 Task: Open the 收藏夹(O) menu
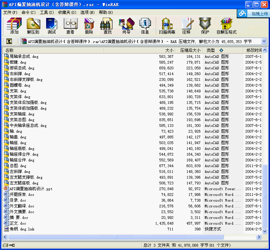67,13
